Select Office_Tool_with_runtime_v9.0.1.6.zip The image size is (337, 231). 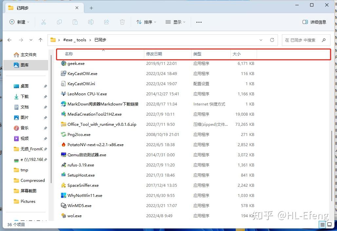pyautogui.click(x=102, y=125)
